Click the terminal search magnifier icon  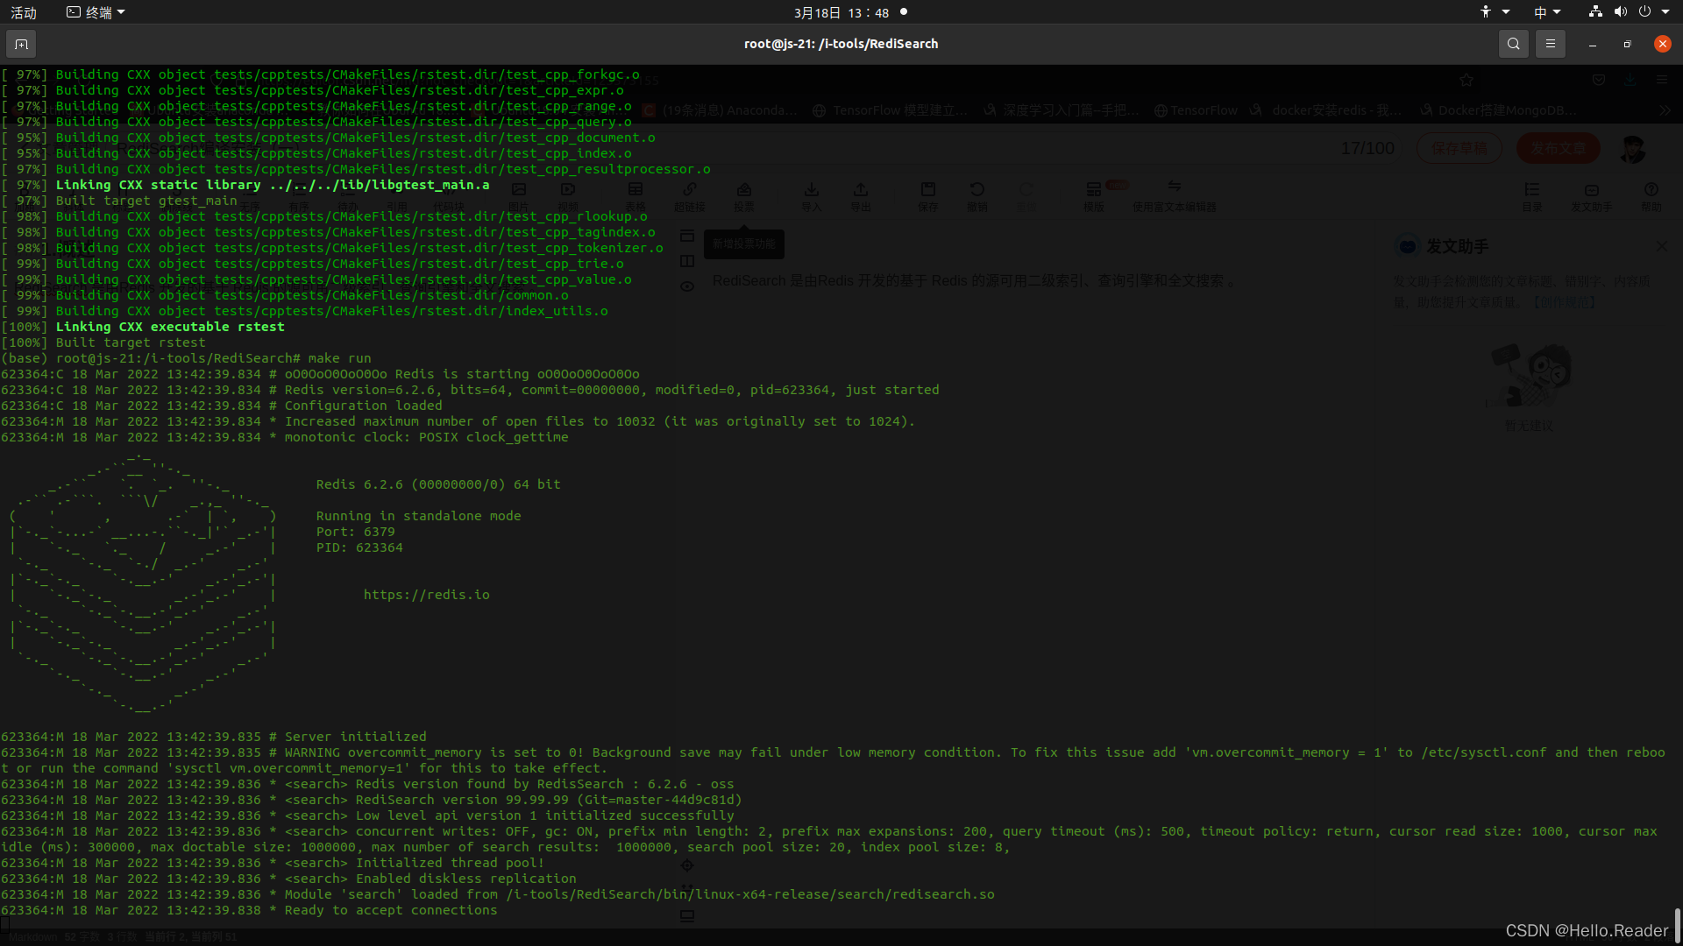[1513, 44]
